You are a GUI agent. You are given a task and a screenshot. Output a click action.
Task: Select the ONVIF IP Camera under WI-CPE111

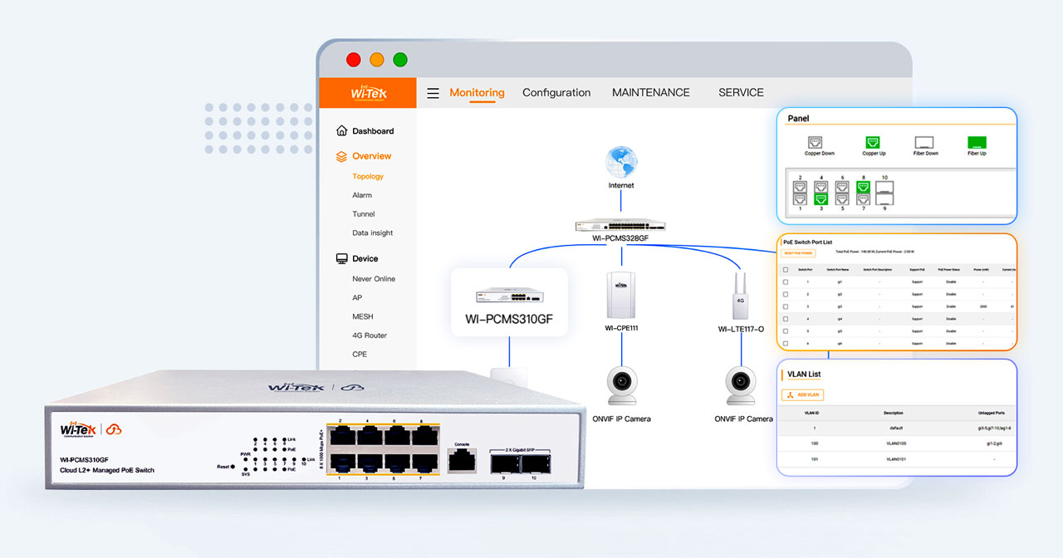(x=621, y=385)
